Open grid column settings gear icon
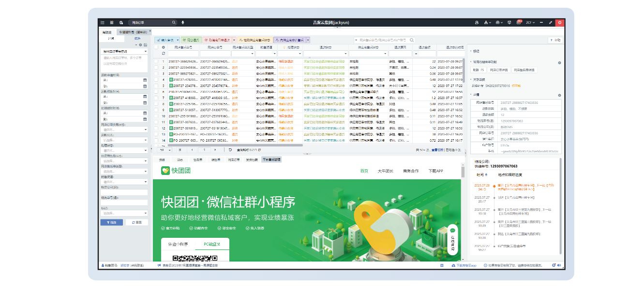The image size is (629, 290). (x=164, y=47)
